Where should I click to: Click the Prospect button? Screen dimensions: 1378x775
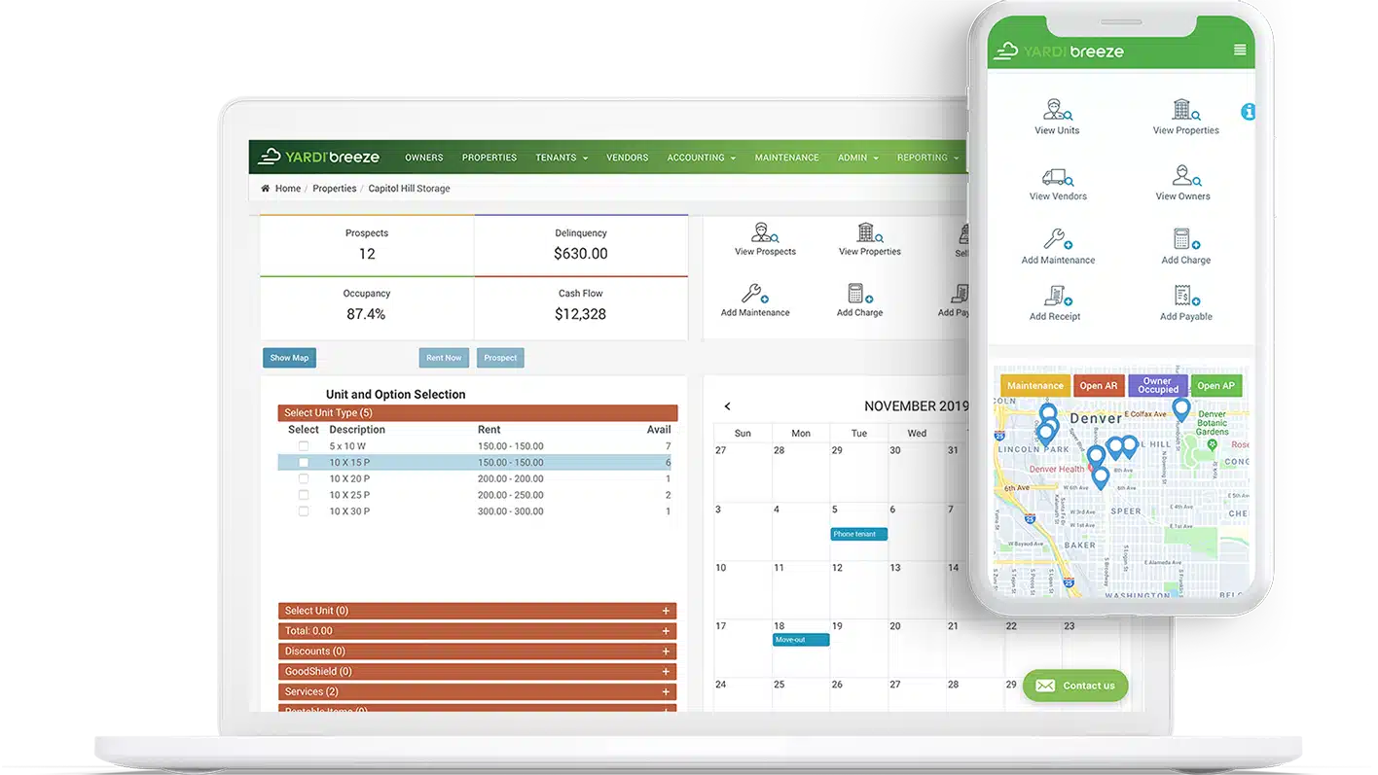[x=500, y=358]
